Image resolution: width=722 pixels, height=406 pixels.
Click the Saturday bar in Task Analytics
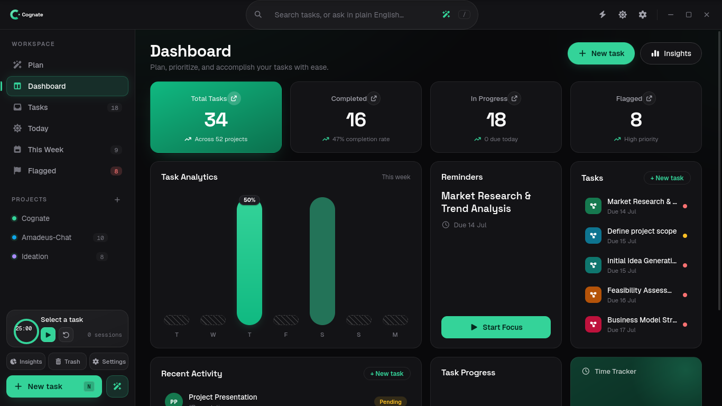tap(322, 261)
